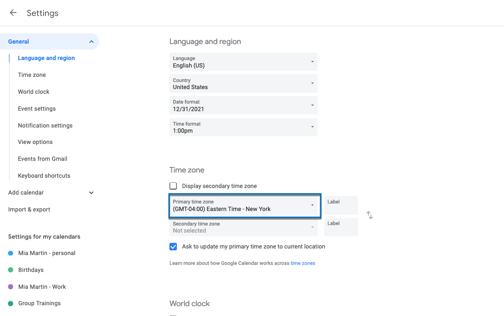The height and width of the screenshot is (316, 504).
Task: Select Time zone in the sidebar
Action: click(32, 75)
